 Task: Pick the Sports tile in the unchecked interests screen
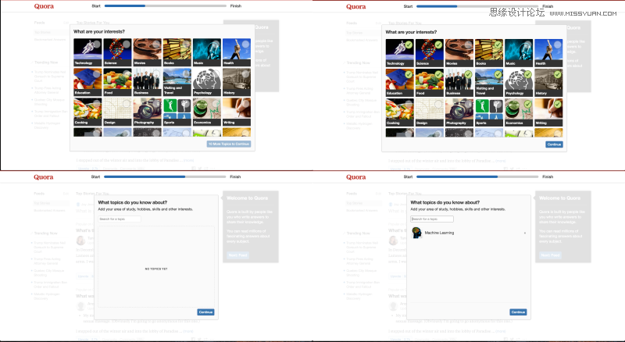(x=177, y=112)
